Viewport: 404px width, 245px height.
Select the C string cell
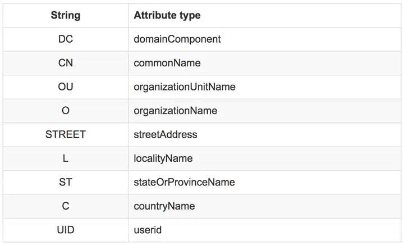click(x=66, y=206)
